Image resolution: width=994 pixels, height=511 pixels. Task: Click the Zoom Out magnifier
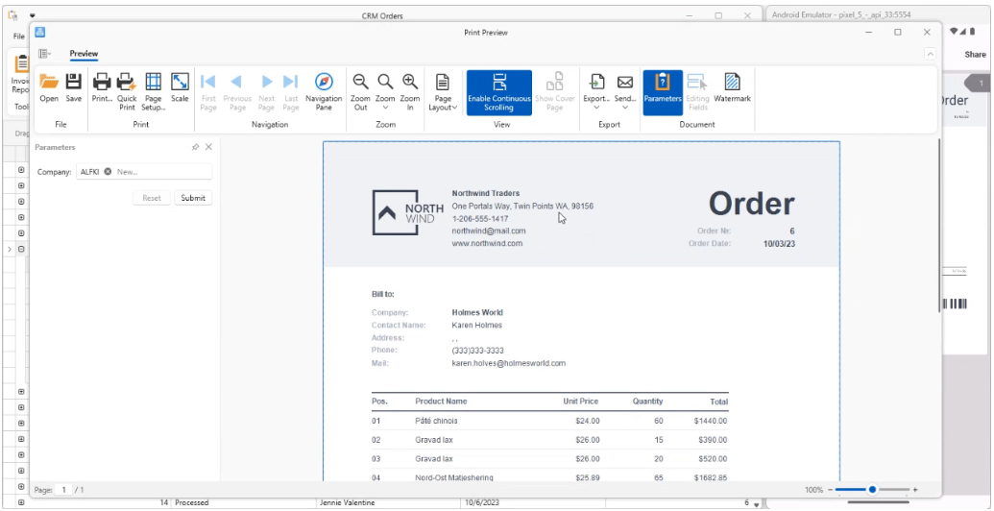coord(361,91)
